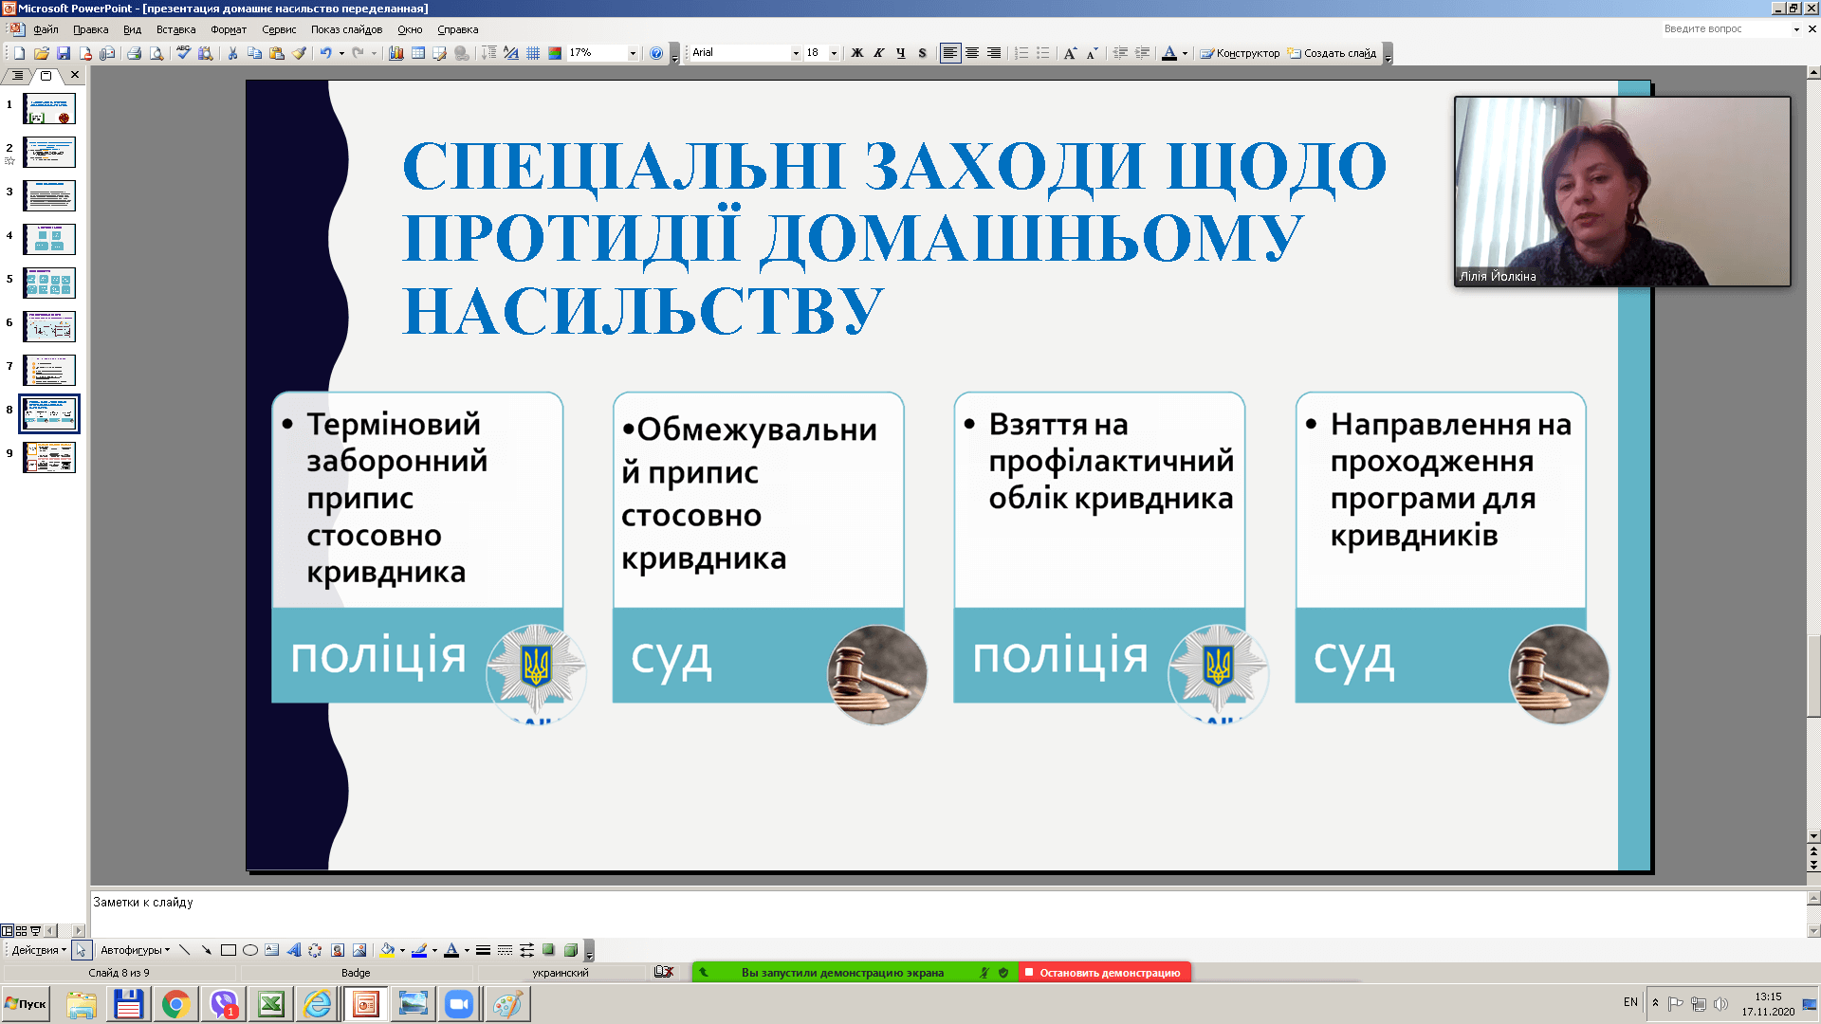
Task: Select the Rectangle drawing tool
Action: [x=228, y=950]
